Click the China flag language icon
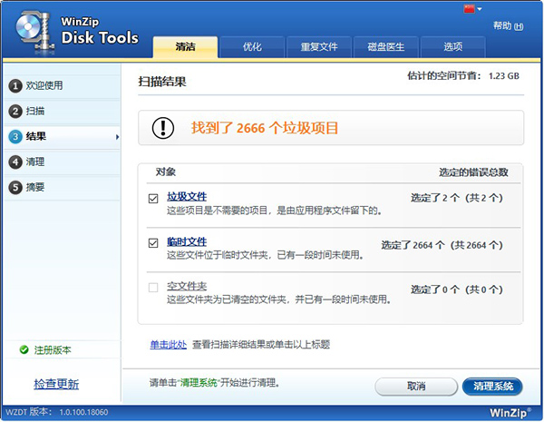This screenshot has width=544, height=422. click(468, 9)
